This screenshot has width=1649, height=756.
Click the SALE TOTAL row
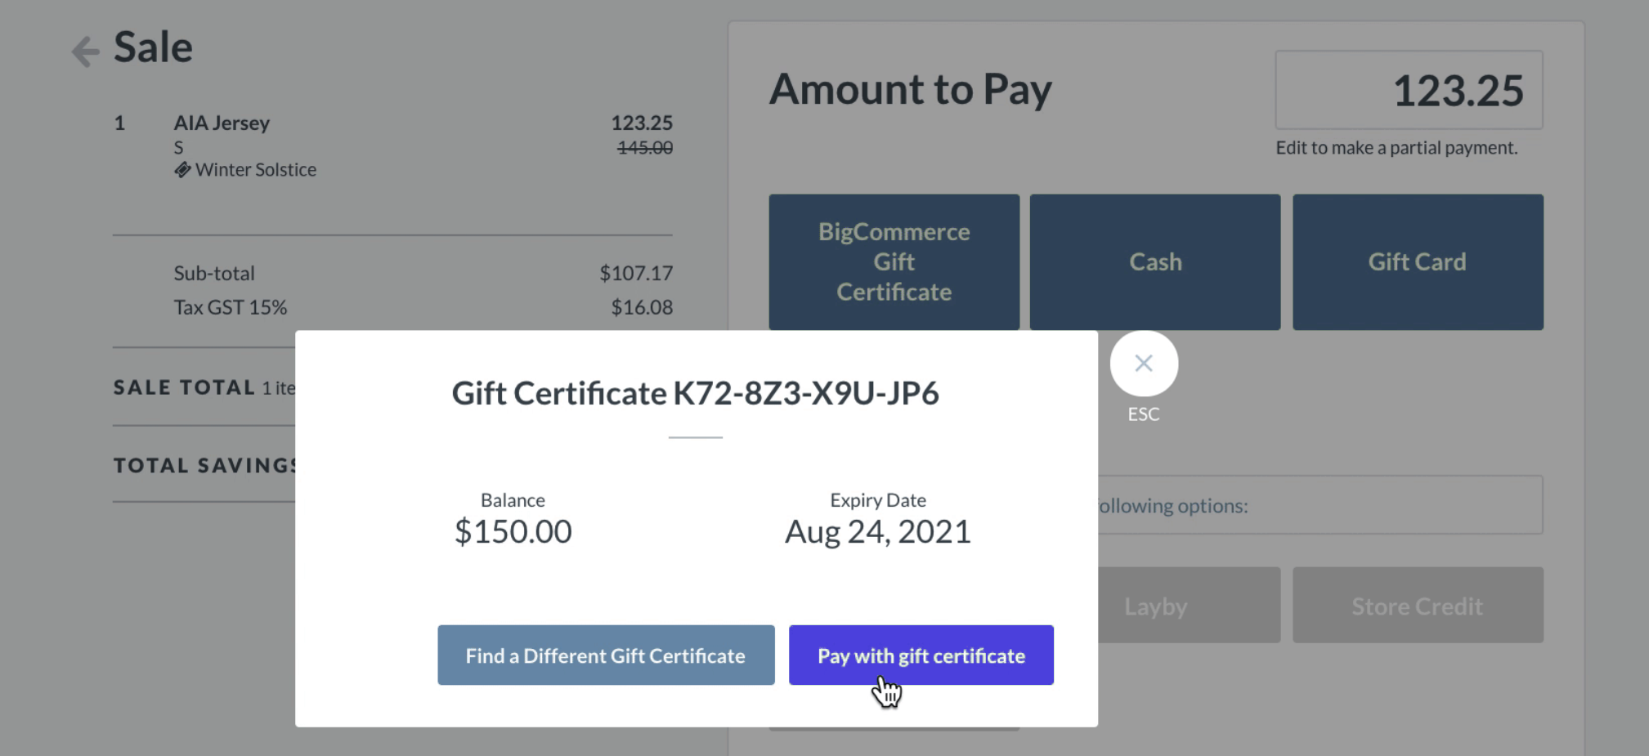click(x=184, y=387)
